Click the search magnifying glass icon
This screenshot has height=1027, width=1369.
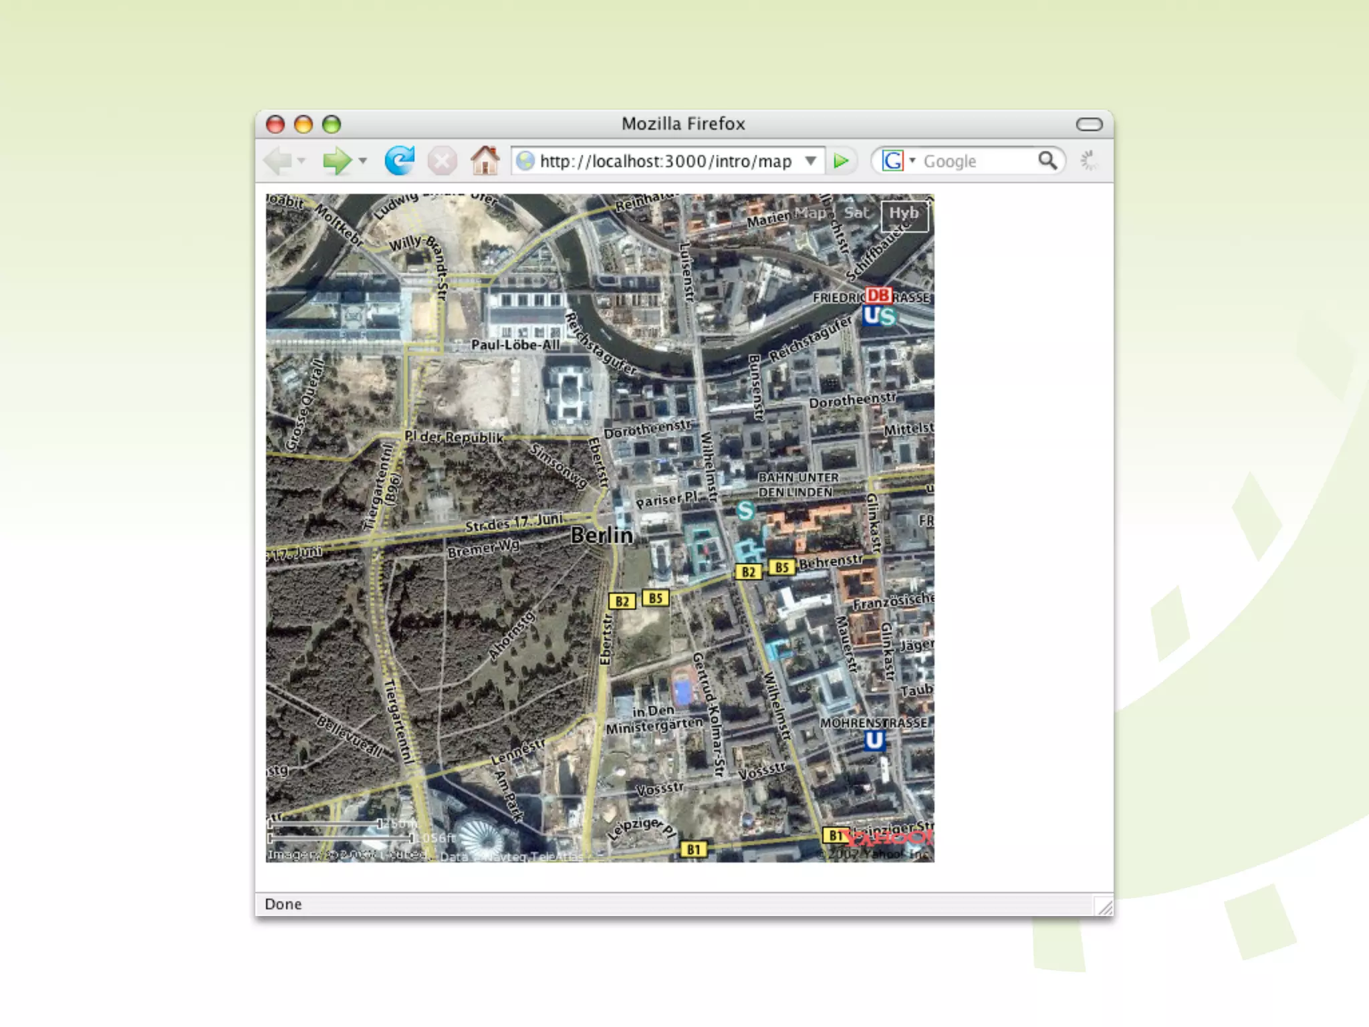point(1047,160)
